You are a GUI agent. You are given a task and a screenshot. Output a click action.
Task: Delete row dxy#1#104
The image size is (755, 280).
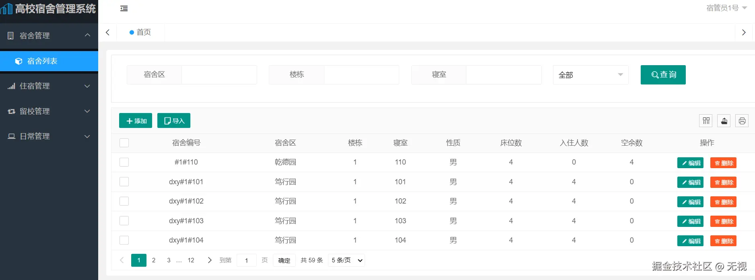723,241
